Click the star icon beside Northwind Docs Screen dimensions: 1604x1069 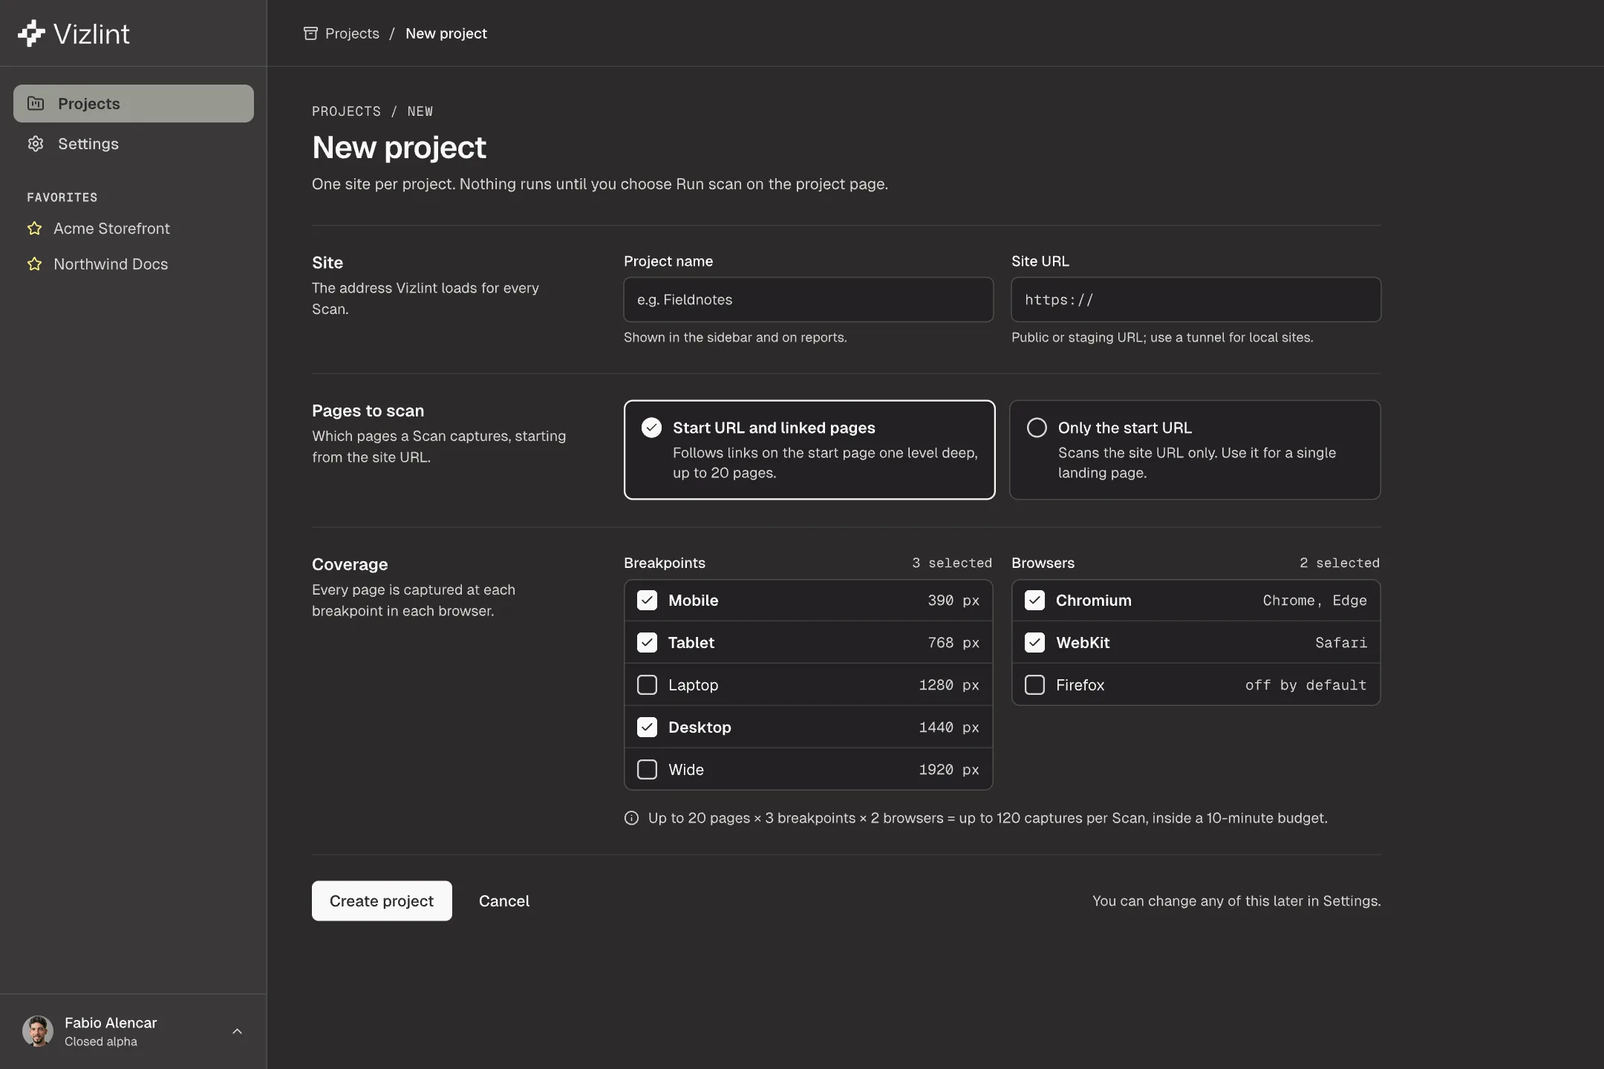pos(34,264)
